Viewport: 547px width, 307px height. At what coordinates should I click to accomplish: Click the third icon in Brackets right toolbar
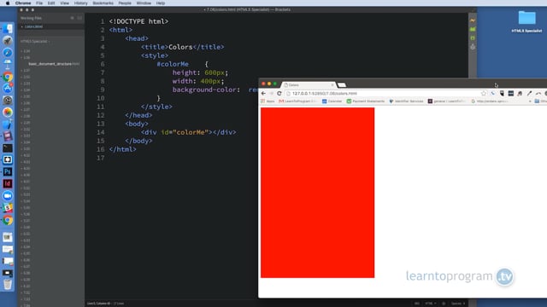473,38
